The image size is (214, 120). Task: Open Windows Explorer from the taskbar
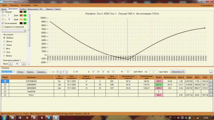coord(13,118)
